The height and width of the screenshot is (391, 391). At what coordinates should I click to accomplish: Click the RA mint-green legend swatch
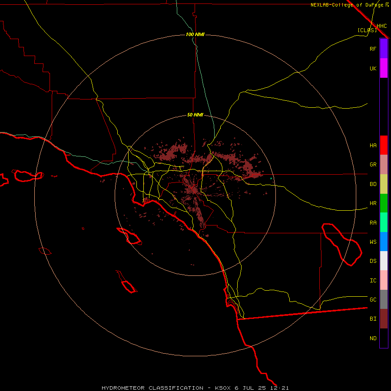pyautogui.click(x=384, y=222)
